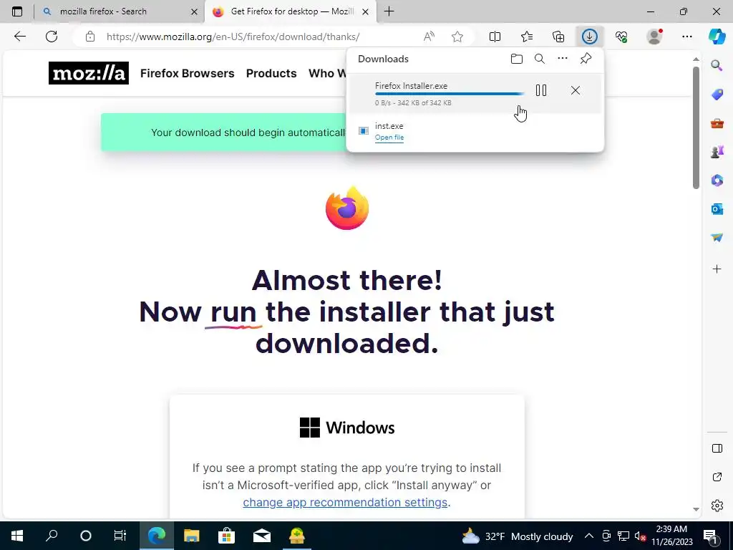Search downloads in the Downloads panel
This screenshot has width=733, height=550.
(x=540, y=59)
